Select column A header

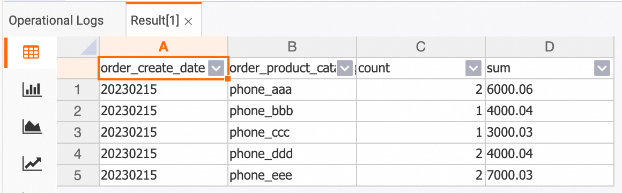pos(164,47)
